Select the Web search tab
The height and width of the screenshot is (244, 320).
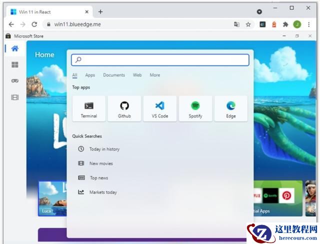(x=137, y=75)
